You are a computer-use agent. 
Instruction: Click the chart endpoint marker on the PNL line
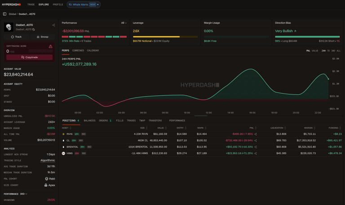click(x=328, y=79)
